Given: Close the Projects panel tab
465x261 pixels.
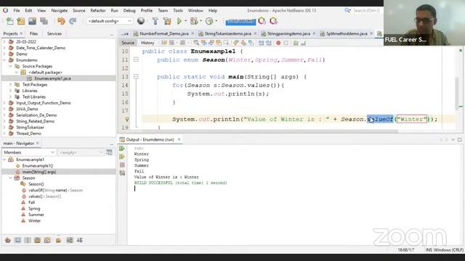Looking at the screenshot, I should pyautogui.click(x=21, y=34).
